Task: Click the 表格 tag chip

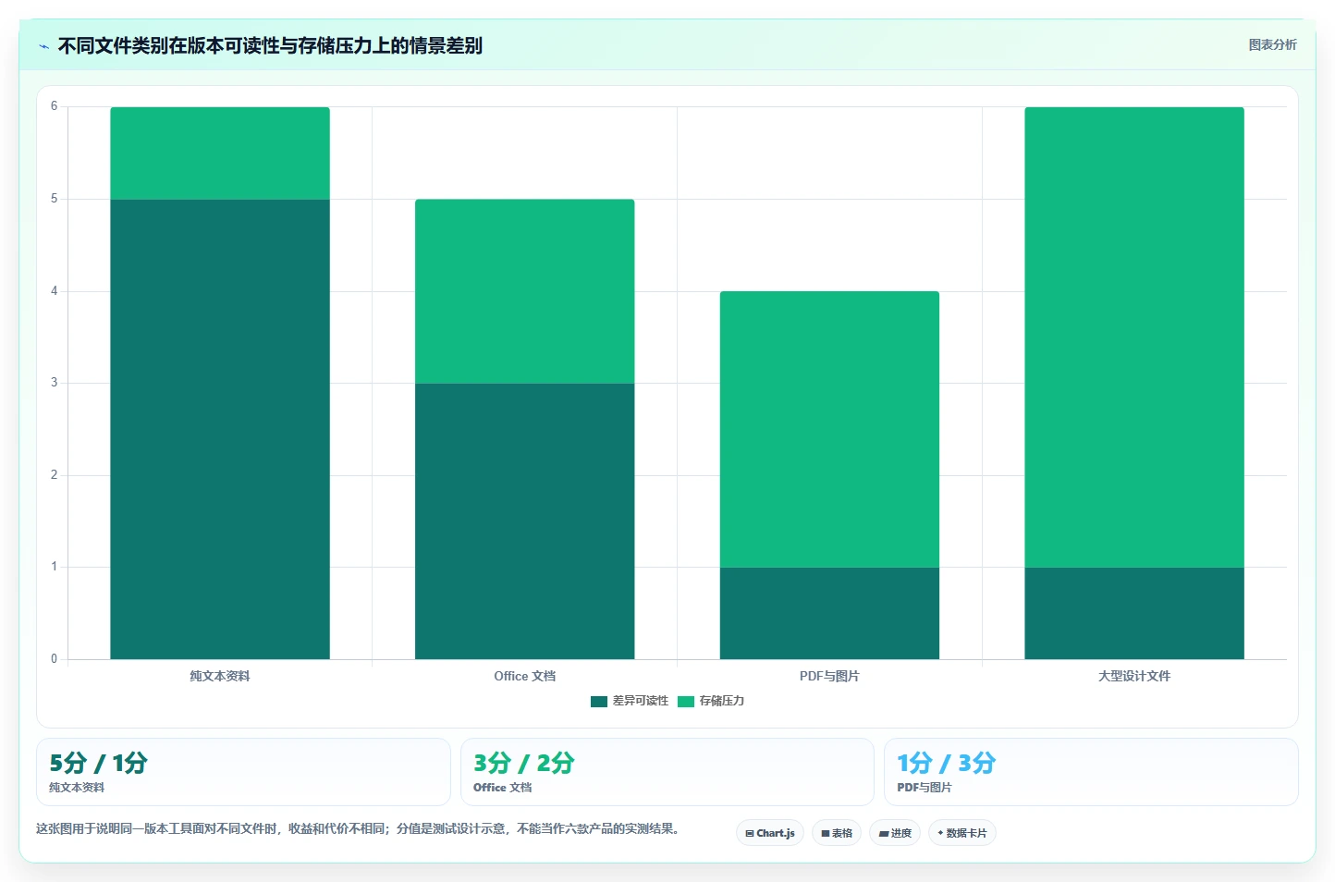Action: click(837, 833)
